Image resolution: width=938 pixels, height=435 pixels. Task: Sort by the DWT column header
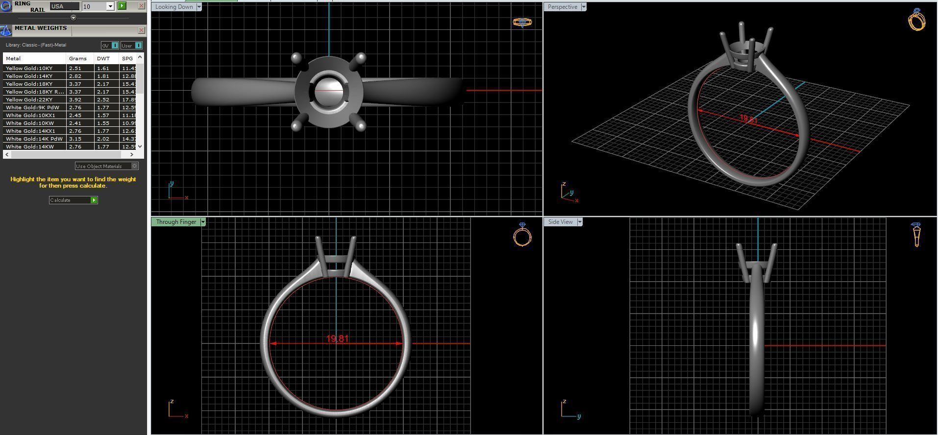106,58
